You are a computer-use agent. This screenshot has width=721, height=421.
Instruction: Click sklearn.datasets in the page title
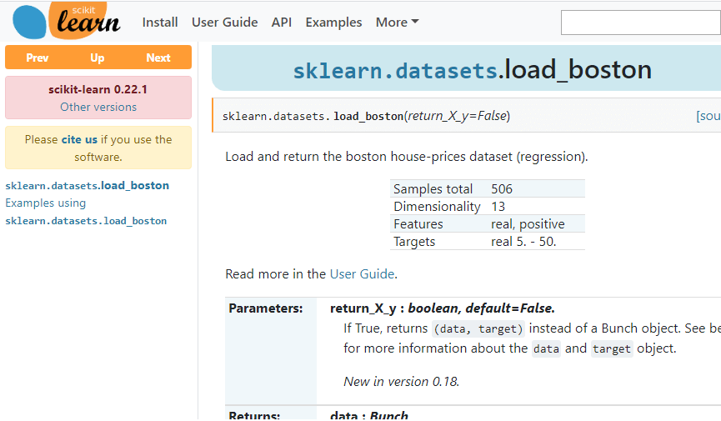pyautogui.click(x=395, y=70)
